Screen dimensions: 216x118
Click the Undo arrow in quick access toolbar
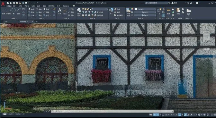click(x=29, y=3)
